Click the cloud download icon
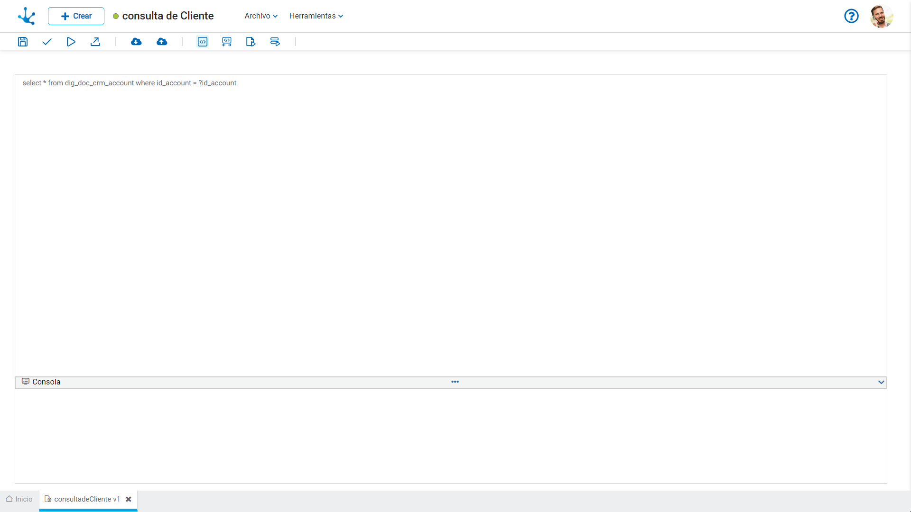The height and width of the screenshot is (512, 911). (x=136, y=42)
